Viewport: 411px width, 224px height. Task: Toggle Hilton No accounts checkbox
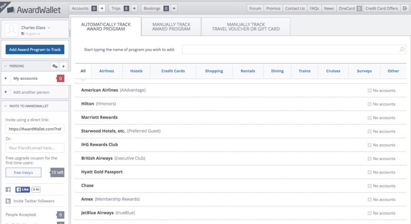(370, 104)
